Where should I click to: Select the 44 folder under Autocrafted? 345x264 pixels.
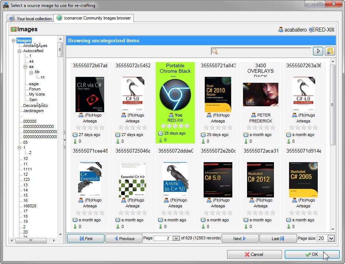pyautogui.click(x=31, y=61)
